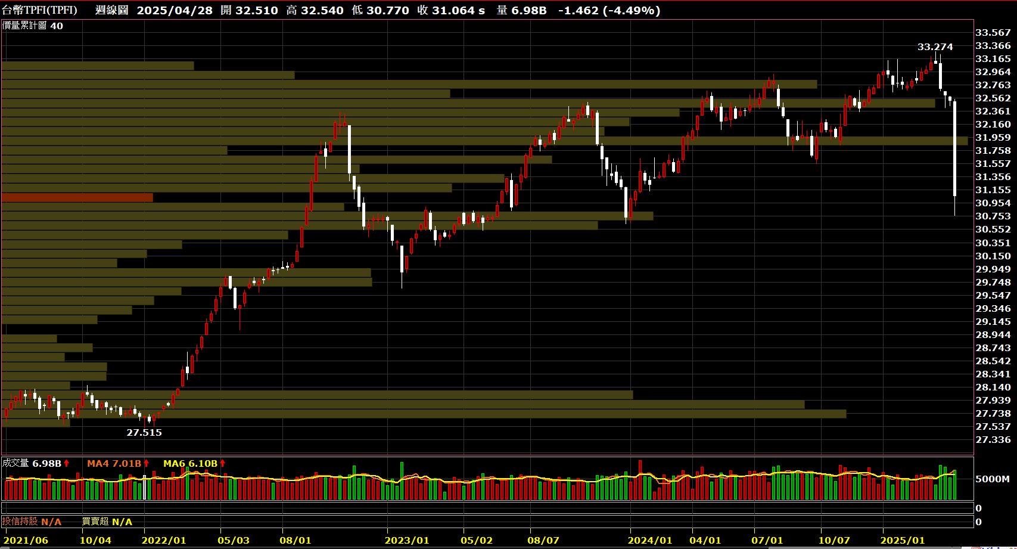Screen dimensions: 1017x549
Task: Click red up arrow beside MA4 7.01B
Action: pos(146,463)
